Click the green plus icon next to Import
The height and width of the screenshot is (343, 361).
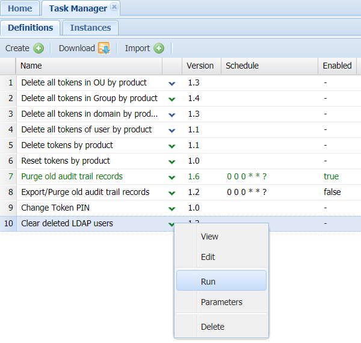click(x=159, y=49)
